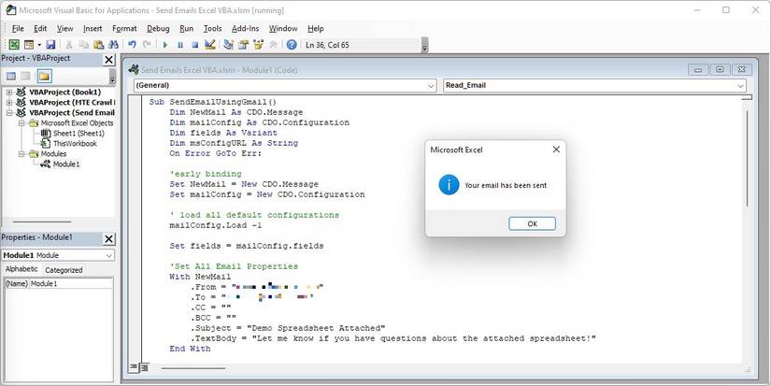This screenshot has width=771, height=386.
Task: Open the Tools menu
Action: (x=212, y=29)
